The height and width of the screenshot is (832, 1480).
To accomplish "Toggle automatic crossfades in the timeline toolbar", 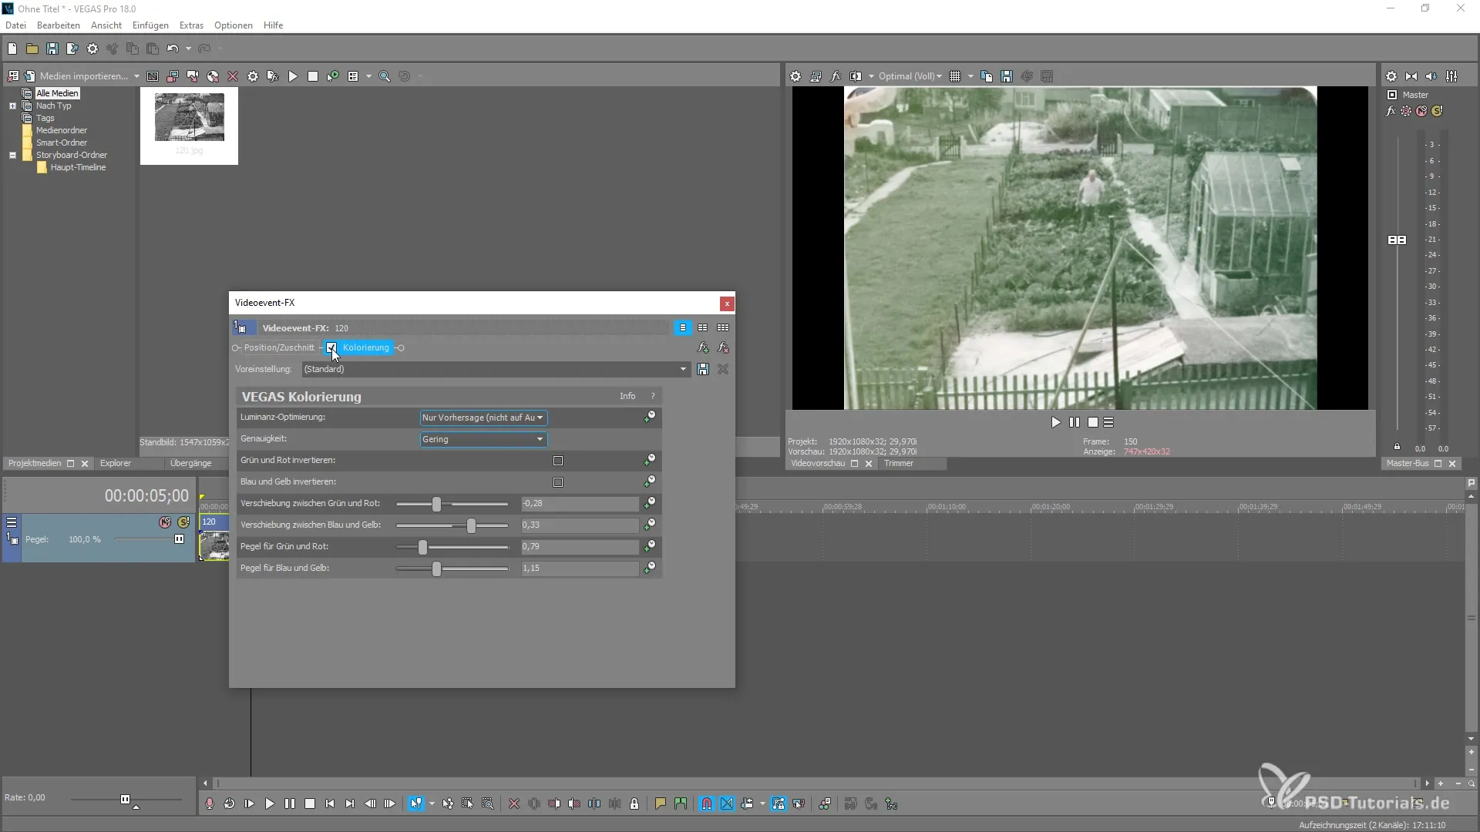I will [727, 803].
